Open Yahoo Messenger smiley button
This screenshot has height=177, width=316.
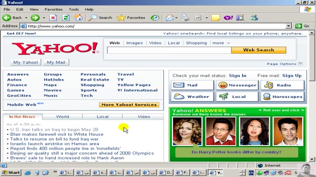(x=237, y=85)
